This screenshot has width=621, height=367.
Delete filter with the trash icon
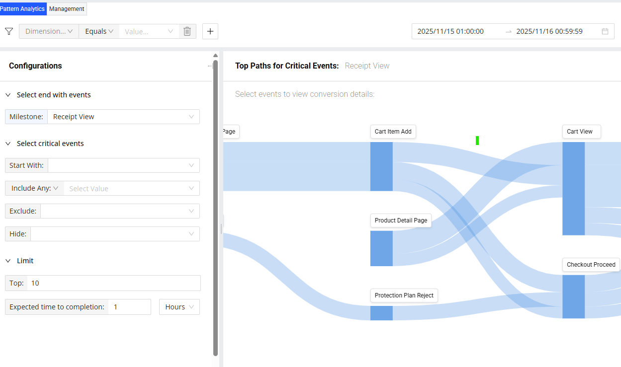[187, 31]
